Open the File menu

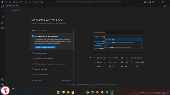point(6,2)
